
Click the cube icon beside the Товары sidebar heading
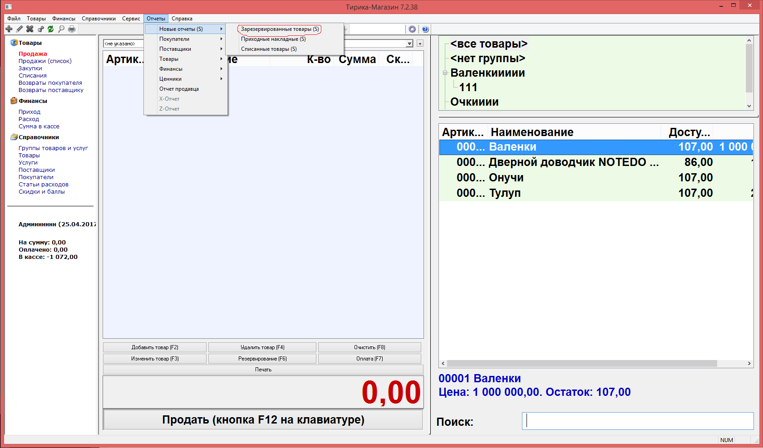14,43
